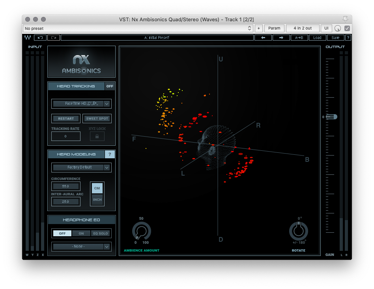374x289 pixels.
Task: Click the Inter-Aural Arc value field
Action: 65,202
